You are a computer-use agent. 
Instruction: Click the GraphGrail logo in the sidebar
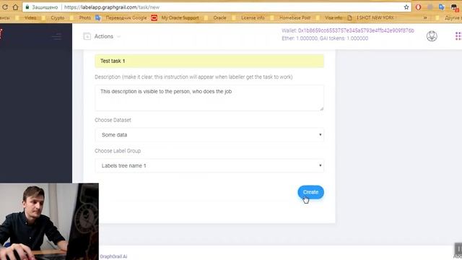point(1,34)
